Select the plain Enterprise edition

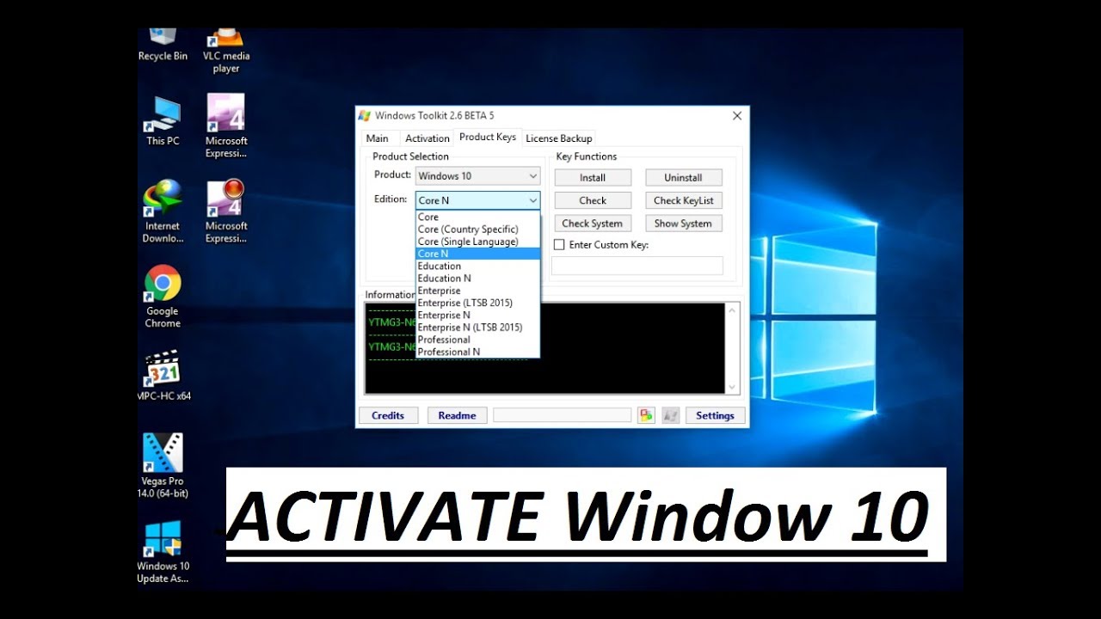click(x=477, y=291)
